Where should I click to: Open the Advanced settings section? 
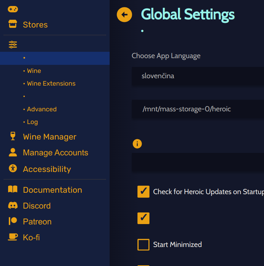click(42, 109)
